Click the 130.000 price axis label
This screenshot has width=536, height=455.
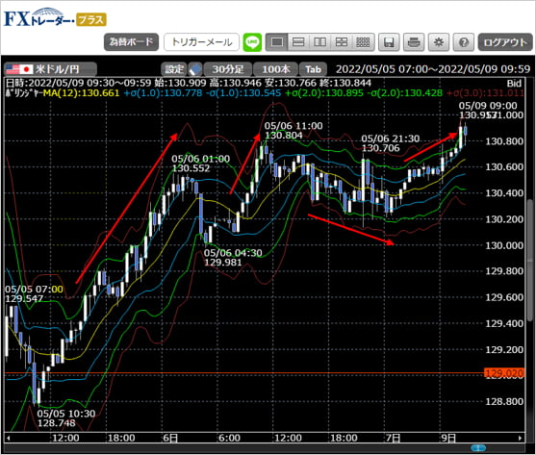504,245
